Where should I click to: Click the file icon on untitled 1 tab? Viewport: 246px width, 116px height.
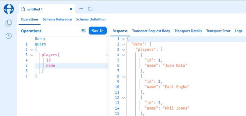23,9
